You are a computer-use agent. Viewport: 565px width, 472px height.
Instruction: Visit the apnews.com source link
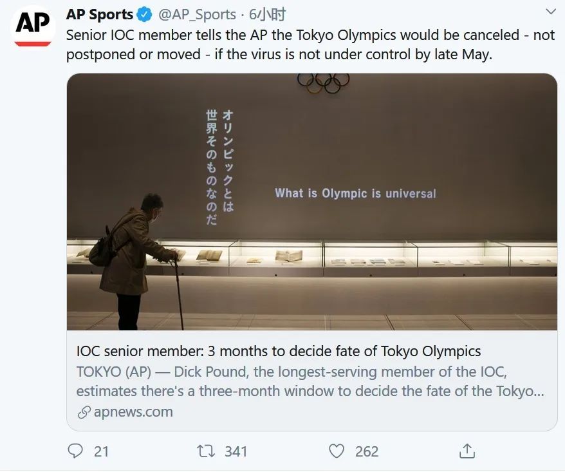133,412
